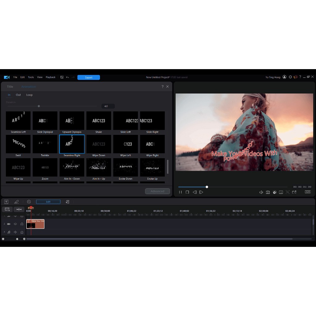Click the redo arrow
The height and width of the screenshot is (316, 316).
tap(73, 77)
